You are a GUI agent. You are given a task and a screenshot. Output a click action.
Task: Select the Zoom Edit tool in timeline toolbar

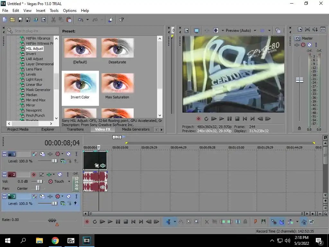pos(196,222)
